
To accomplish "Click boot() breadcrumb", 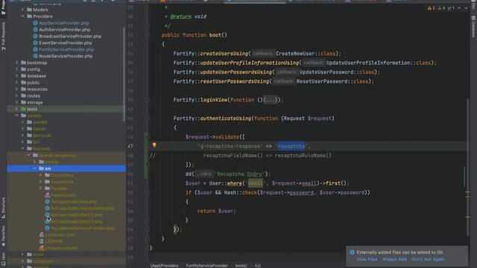I will tap(241, 266).
